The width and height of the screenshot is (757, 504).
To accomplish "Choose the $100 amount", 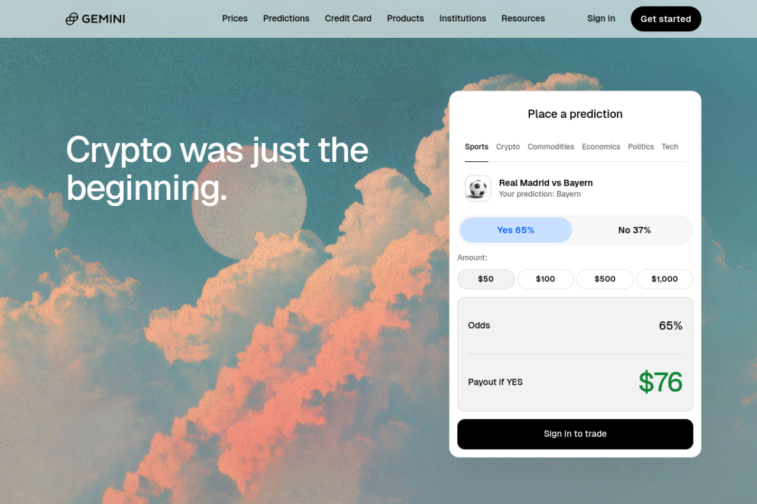I will click(x=545, y=279).
